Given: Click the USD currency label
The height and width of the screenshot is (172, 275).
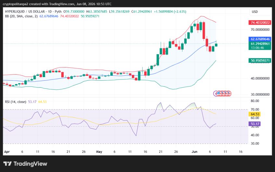Looking at the screenshot, I should point(255,12).
